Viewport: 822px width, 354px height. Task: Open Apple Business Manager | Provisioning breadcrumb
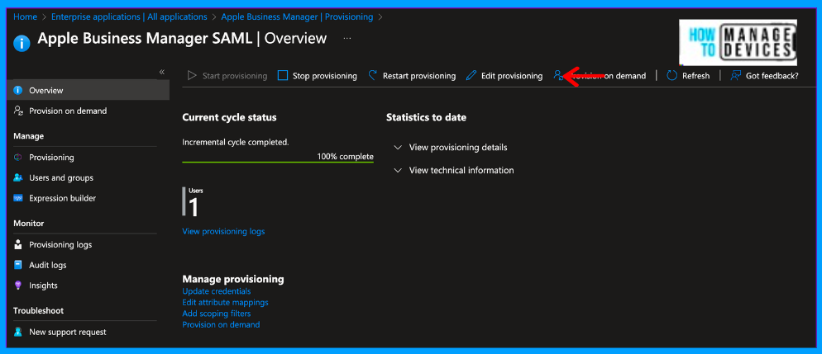pos(297,17)
